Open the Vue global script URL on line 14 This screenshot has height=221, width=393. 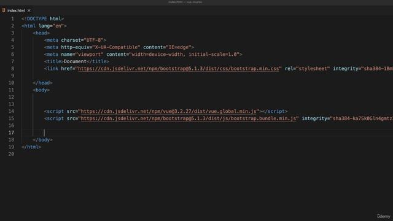tap(169, 111)
